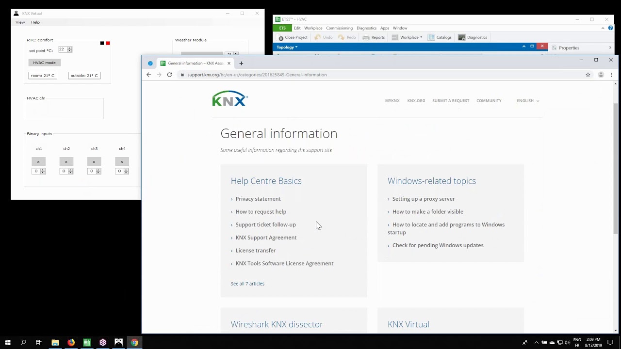Bookmark this page with the star icon
The width and height of the screenshot is (621, 349).
tap(588, 75)
